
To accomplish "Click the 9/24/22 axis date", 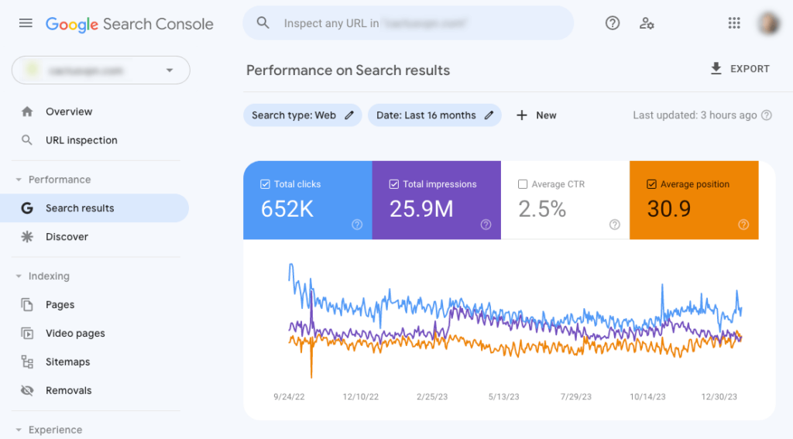I will (x=290, y=397).
